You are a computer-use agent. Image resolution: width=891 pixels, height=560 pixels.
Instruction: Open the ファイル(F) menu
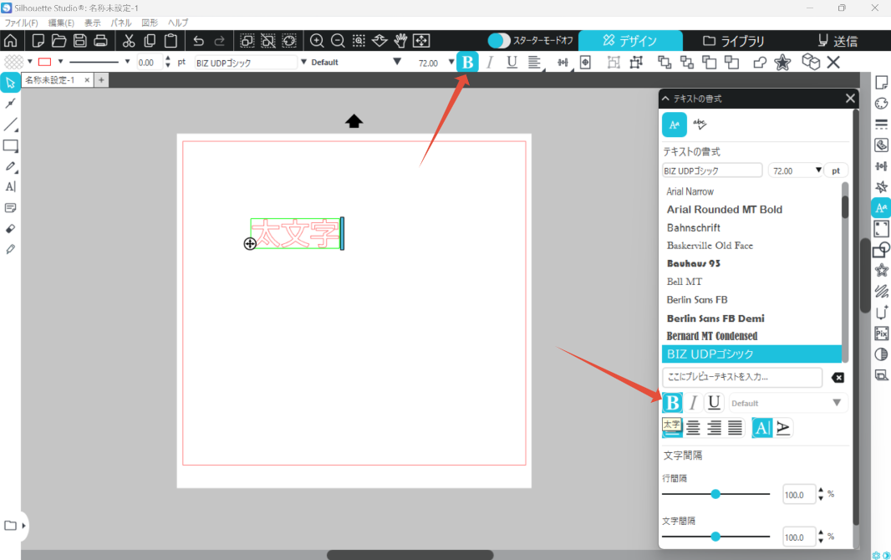[21, 23]
